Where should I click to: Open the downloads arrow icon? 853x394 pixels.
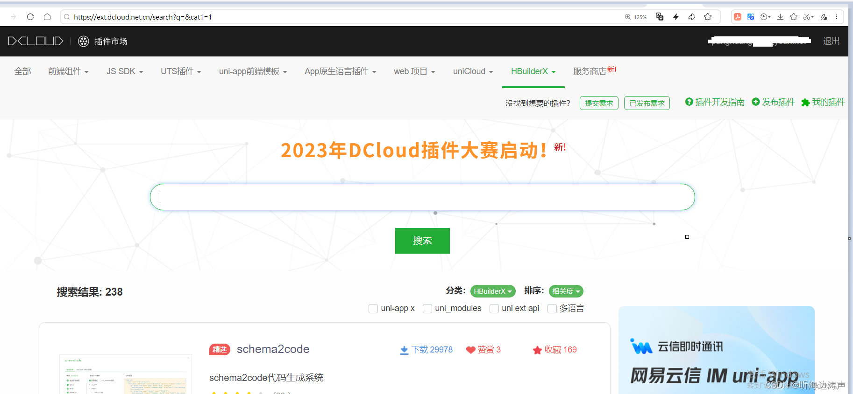780,17
